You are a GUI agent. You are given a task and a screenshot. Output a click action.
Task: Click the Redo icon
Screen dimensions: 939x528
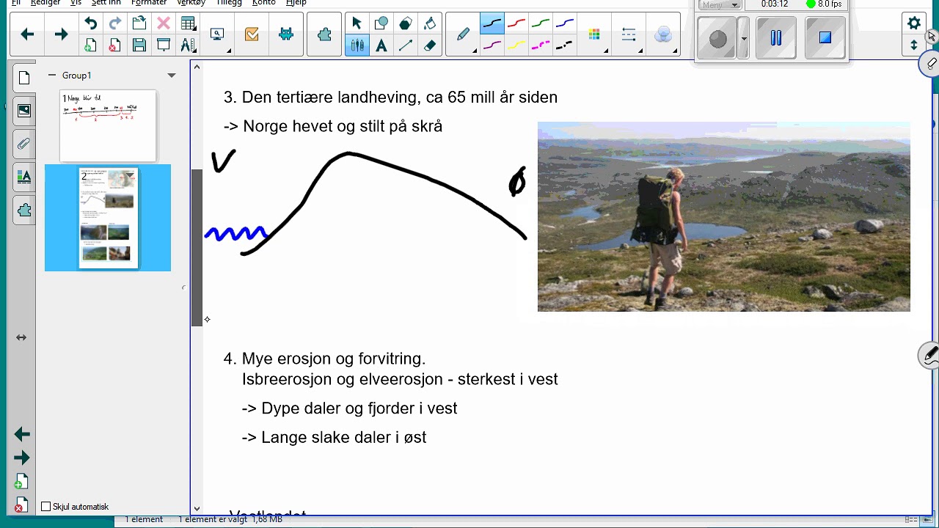pyautogui.click(x=114, y=23)
